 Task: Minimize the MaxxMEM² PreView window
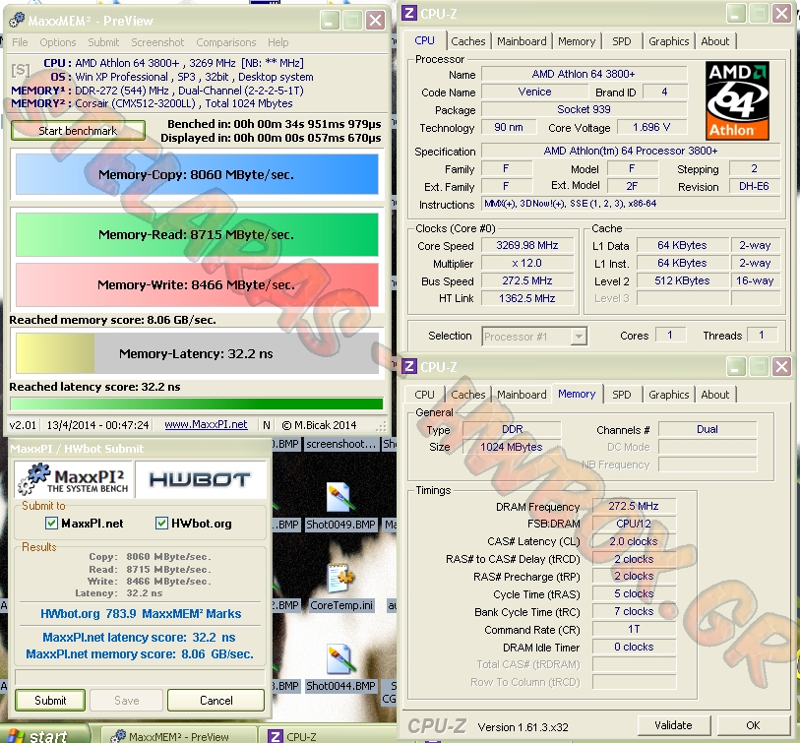click(x=330, y=21)
